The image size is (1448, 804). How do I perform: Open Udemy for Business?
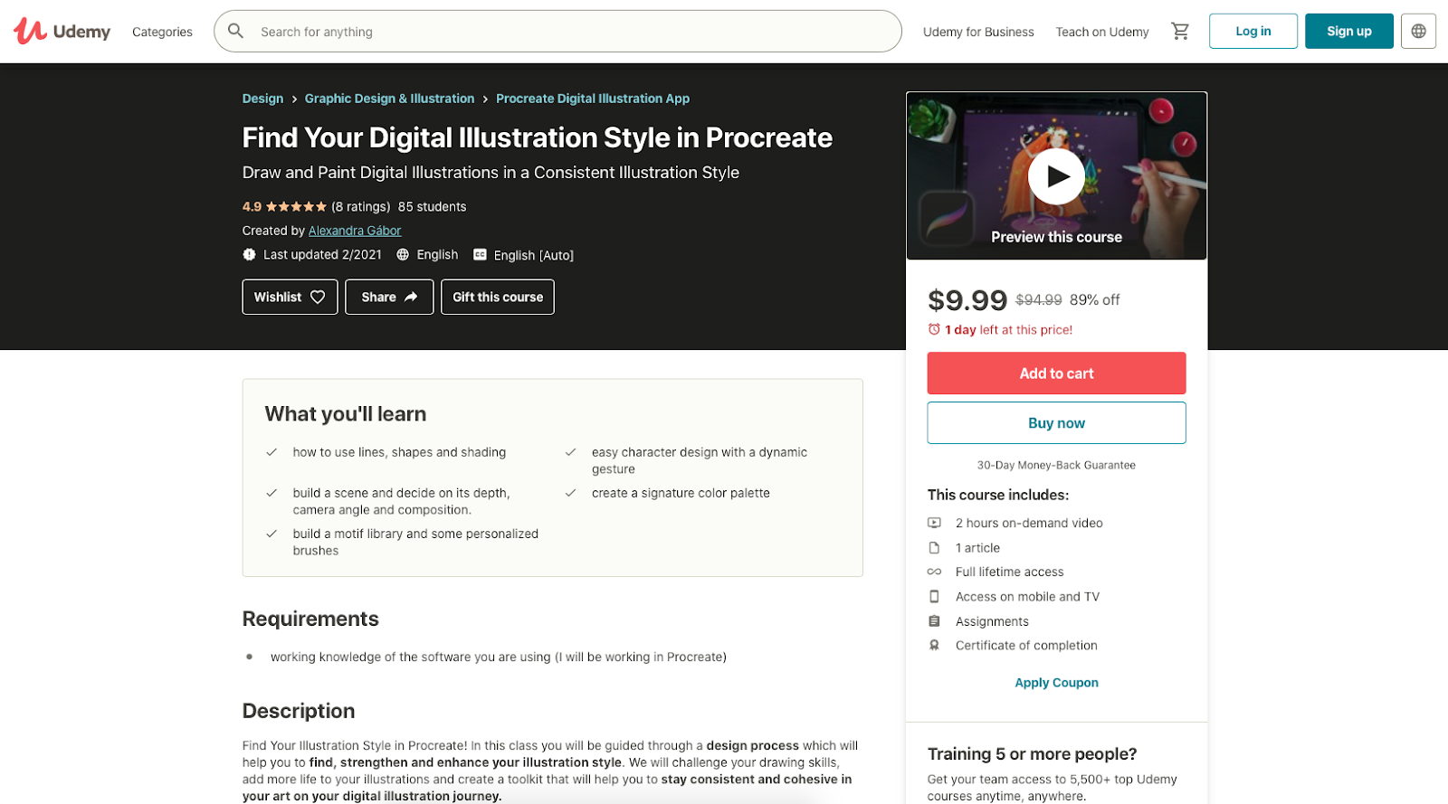[978, 32]
